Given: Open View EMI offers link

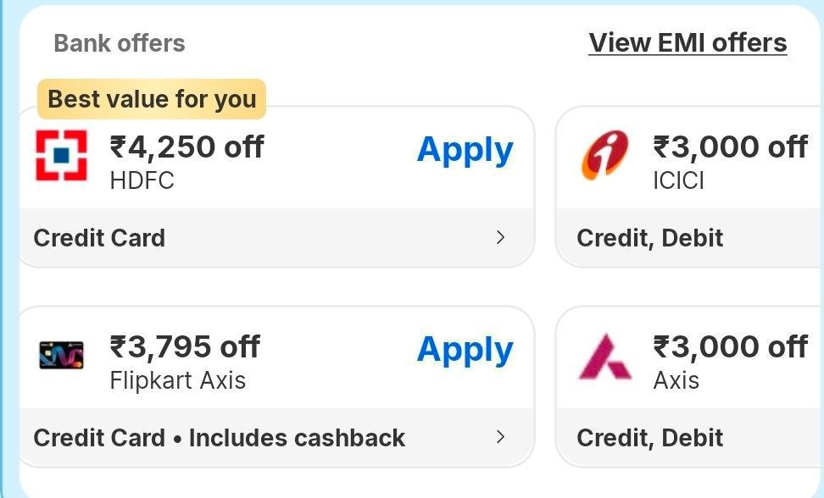Looking at the screenshot, I should [688, 42].
